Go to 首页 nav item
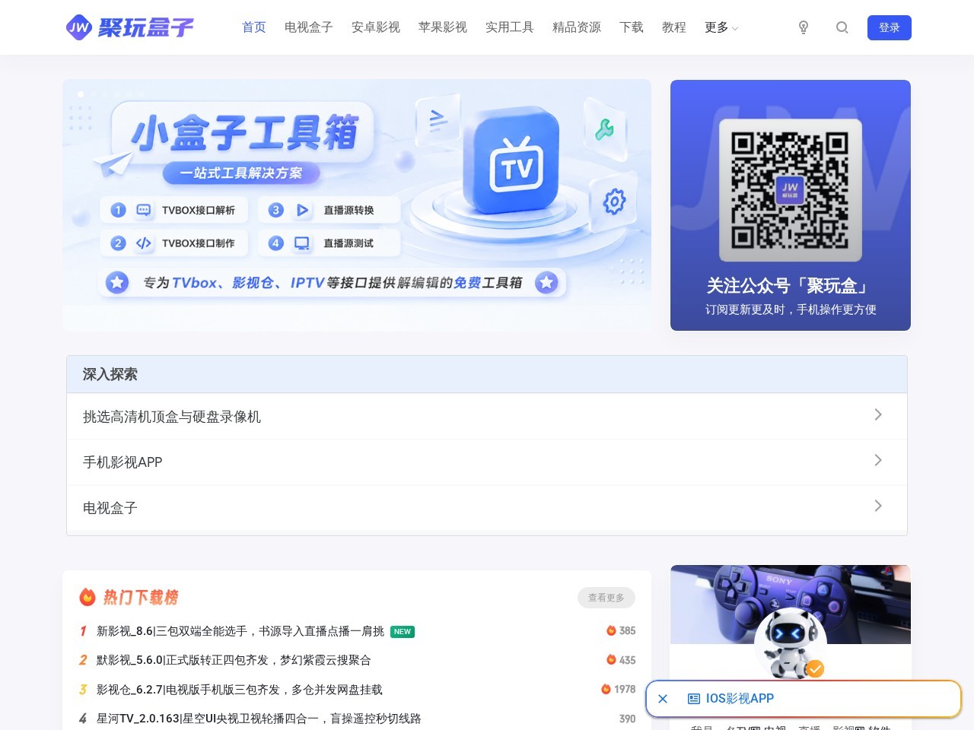974x730 pixels. 254,27
